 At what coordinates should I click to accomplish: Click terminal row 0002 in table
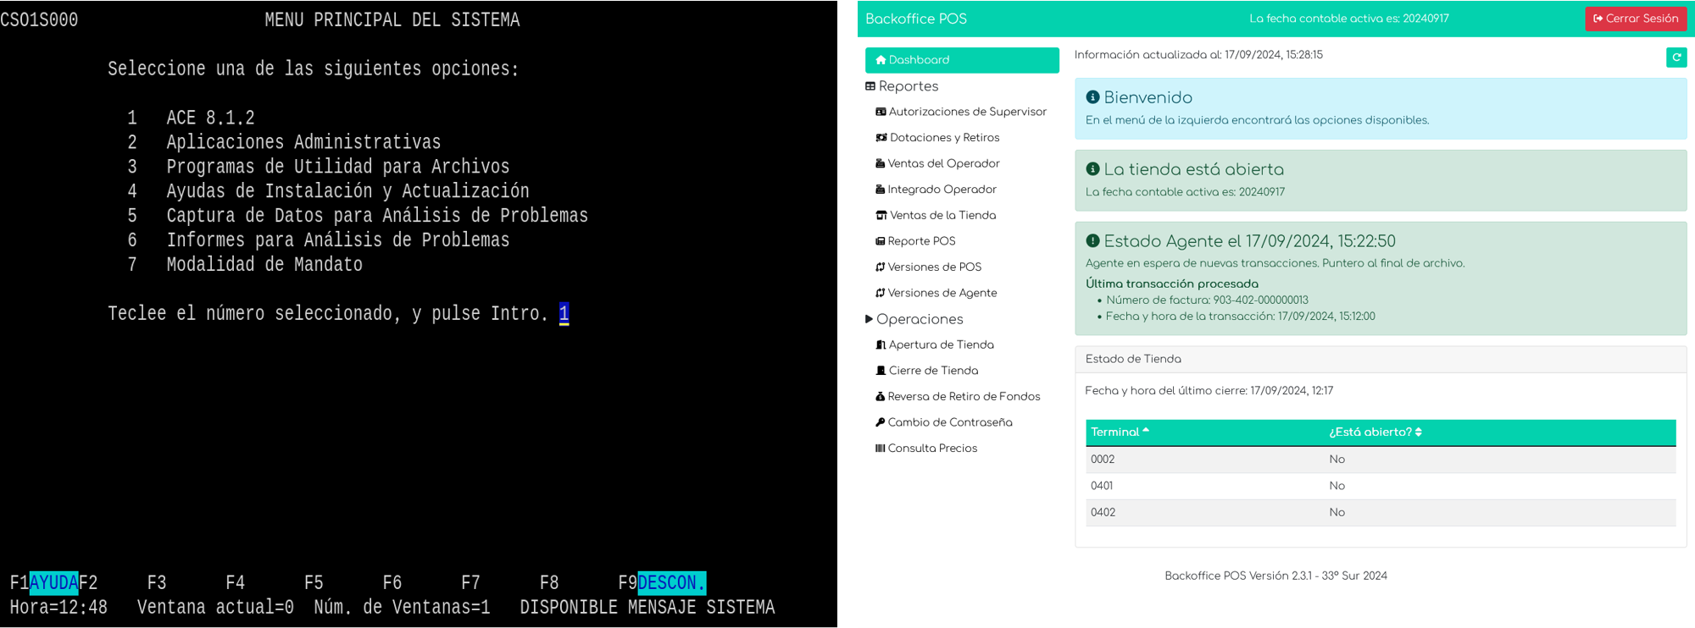(1381, 460)
